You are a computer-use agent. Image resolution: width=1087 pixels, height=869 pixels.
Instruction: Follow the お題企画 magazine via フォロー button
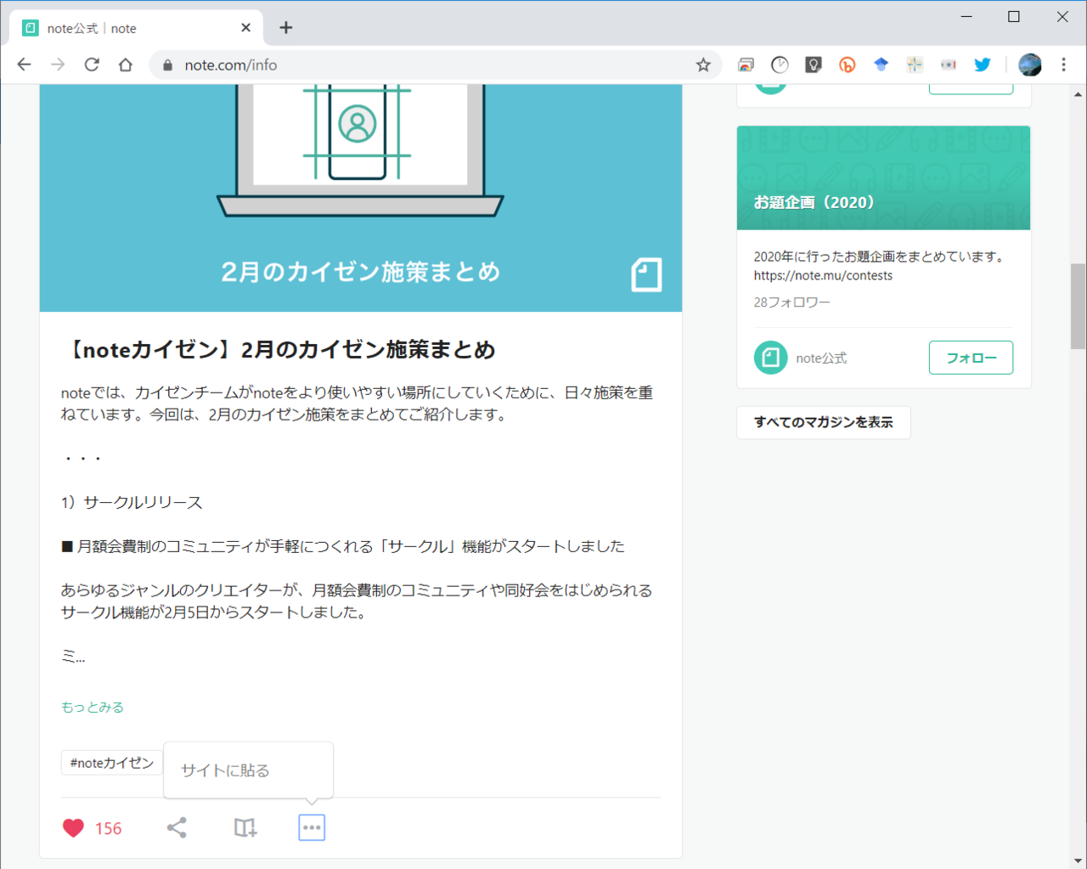pyautogui.click(x=971, y=358)
